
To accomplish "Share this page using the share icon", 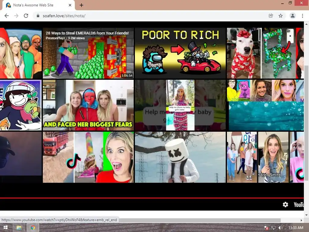I will [271, 16].
